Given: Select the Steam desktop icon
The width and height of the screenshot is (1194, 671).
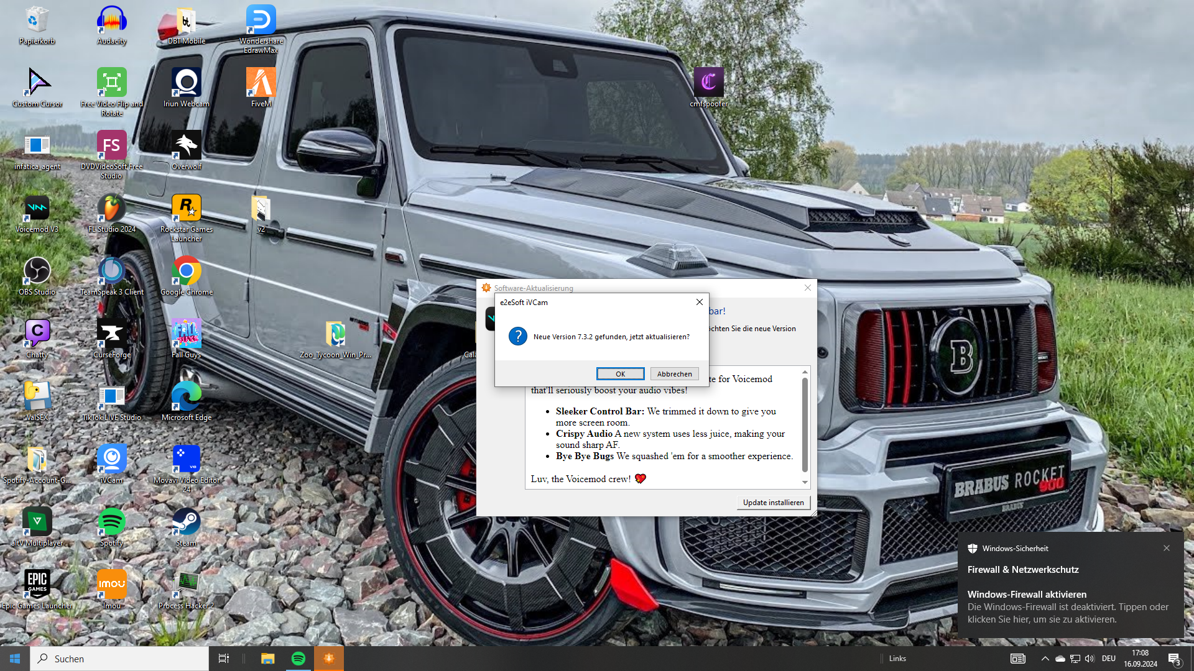Looking at the screenshot, I should 186,523.
